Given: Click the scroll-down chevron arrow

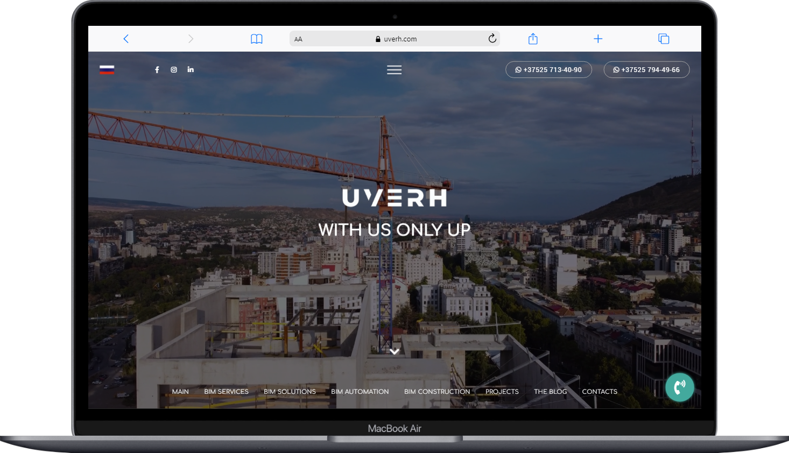Looking at the screenshot, I should coord(394,351).
